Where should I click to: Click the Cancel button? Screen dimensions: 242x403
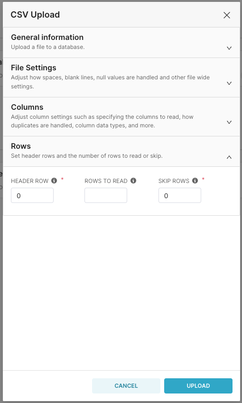126,386
